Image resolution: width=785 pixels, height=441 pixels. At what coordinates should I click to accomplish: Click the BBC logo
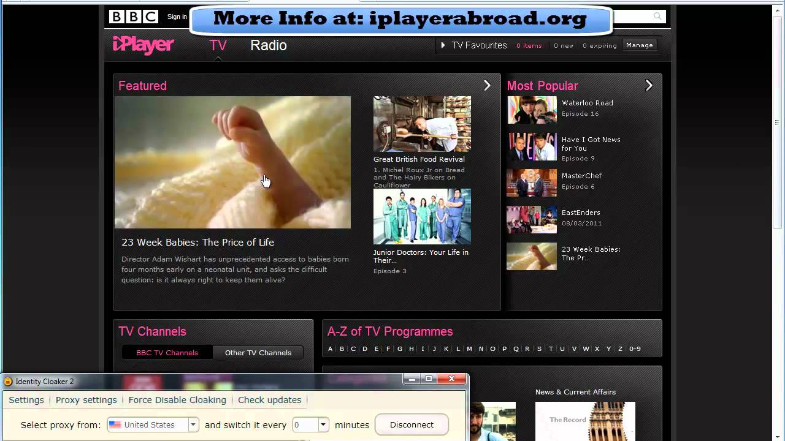point(133,17)
